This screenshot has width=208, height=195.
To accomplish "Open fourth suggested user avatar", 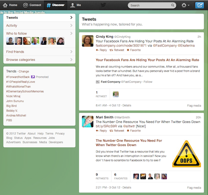I will pyautogui.click(x=35, y=41).
